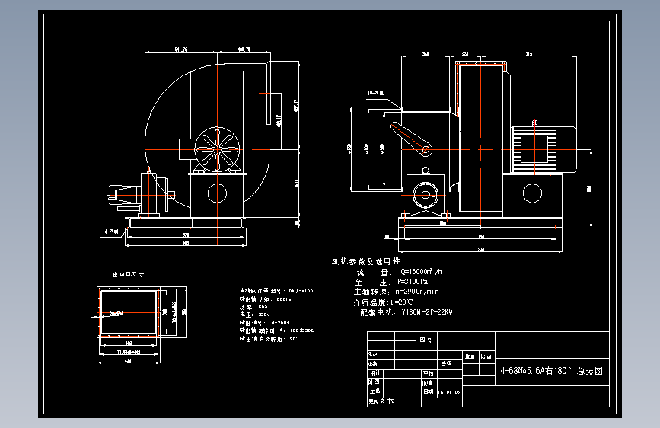Click the 比例 cell in title block

(486, 357)
